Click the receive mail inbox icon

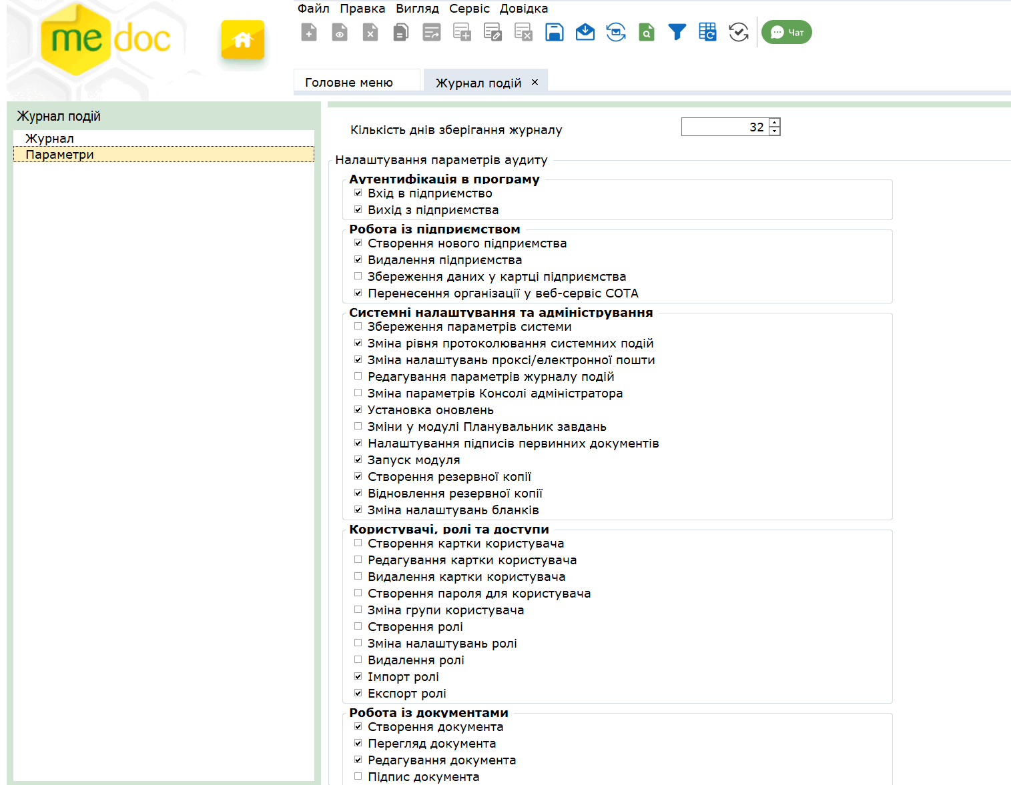click(x=585, y=32)
